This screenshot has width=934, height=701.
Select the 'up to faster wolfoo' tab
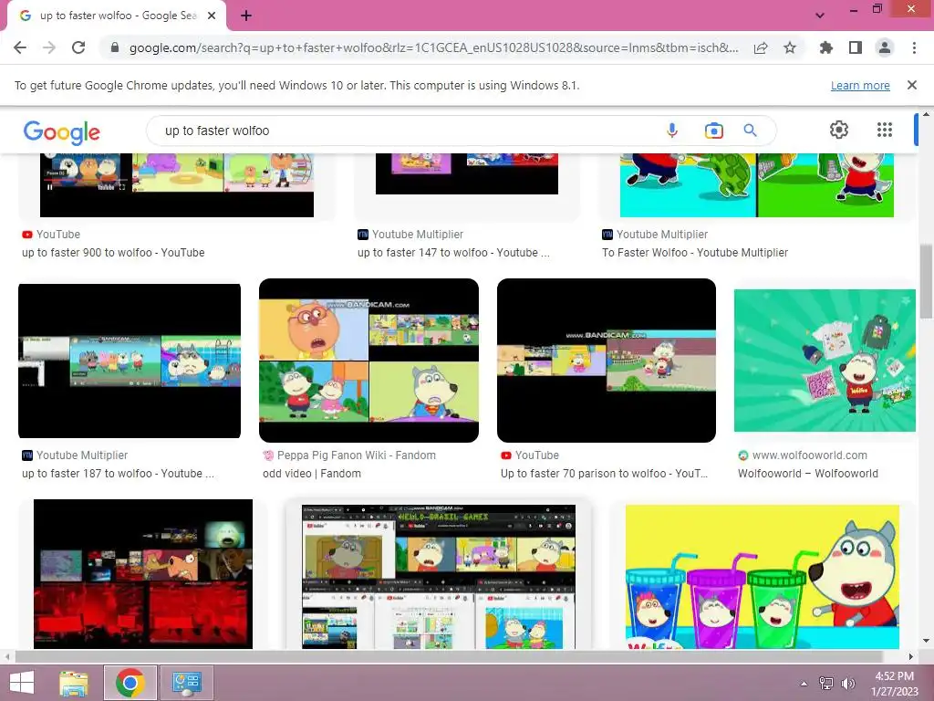118,16
